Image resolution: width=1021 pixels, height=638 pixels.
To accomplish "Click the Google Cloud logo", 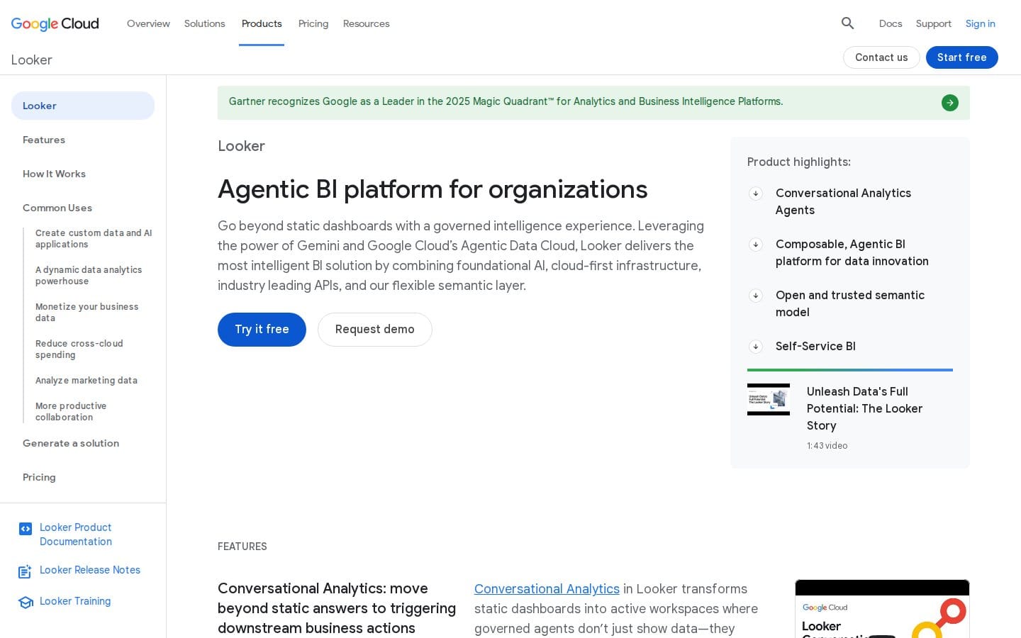I will (55, 23).
